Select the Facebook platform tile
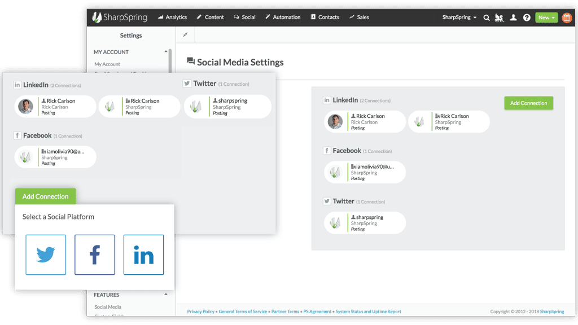This screenshot has width=578, height=325. click(x=95, y=254)
